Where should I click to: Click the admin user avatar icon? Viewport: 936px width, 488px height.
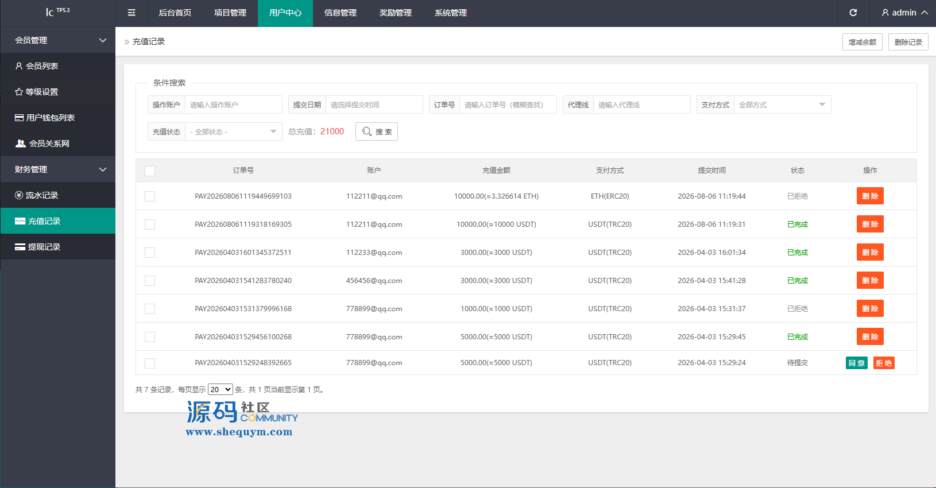885,13
